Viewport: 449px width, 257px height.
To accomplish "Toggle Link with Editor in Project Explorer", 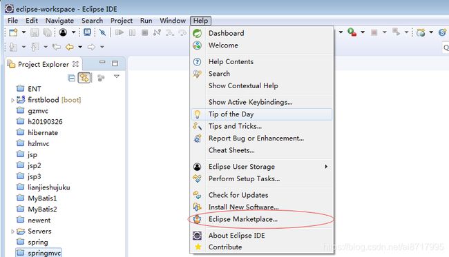I will tap(84, 78).
